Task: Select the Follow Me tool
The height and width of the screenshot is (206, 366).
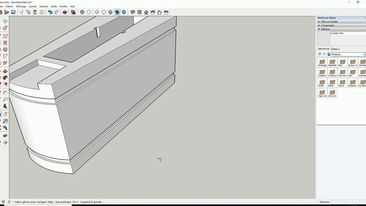Action: point(5,78)
